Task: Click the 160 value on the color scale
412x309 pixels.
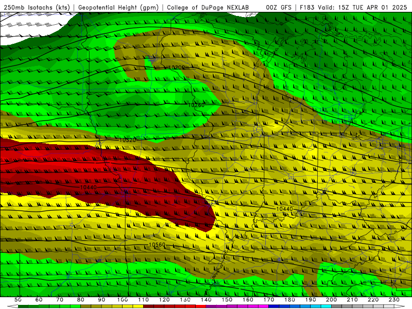Action: (248, 300)
